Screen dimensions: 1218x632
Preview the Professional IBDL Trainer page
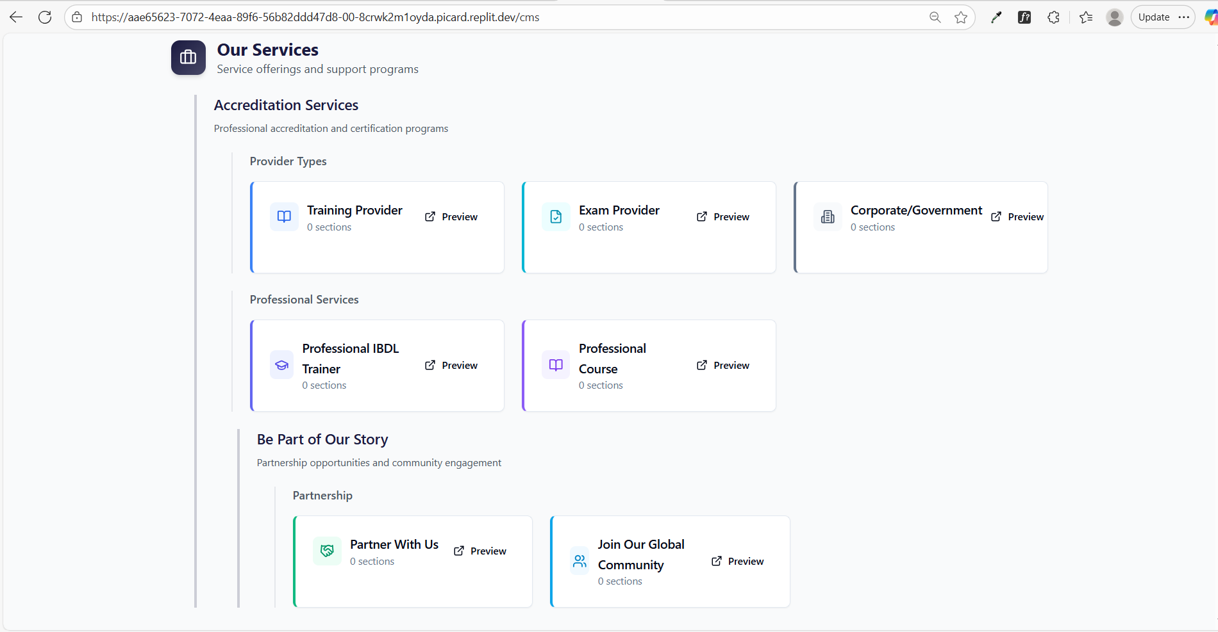point(451,366)
